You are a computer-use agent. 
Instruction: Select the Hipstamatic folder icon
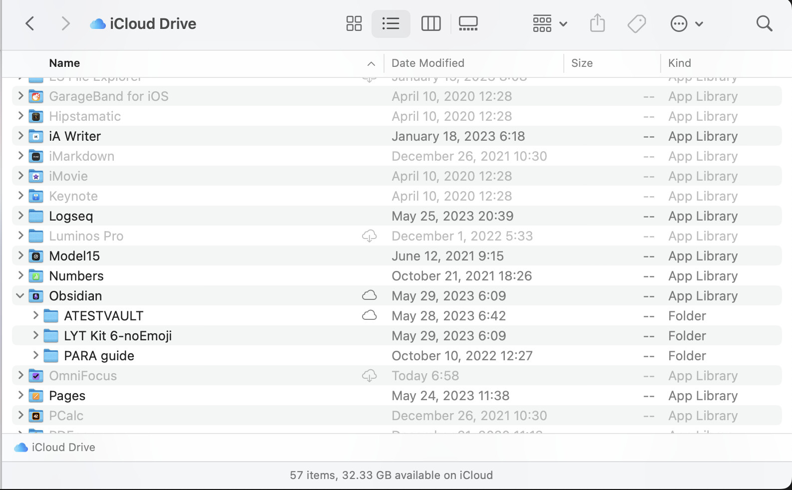click(36, 116)
